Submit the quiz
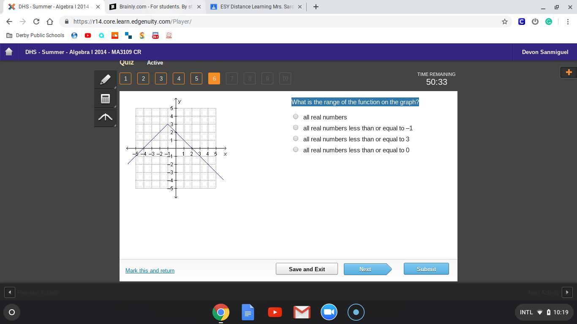577x324 pixels. click(x=426, y=269)
